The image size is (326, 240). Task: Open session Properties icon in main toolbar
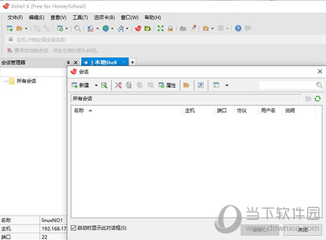pos(60,29)
